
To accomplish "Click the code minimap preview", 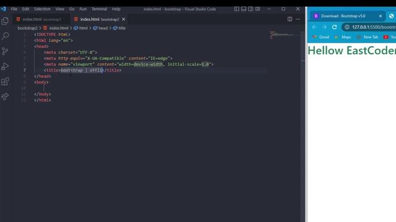I will pyautogui.click(x=284, y=35).
